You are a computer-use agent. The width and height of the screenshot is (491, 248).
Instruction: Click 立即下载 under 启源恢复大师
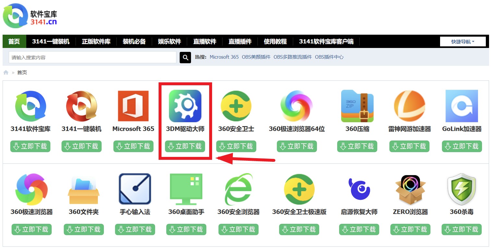click(x=359, y=230)
